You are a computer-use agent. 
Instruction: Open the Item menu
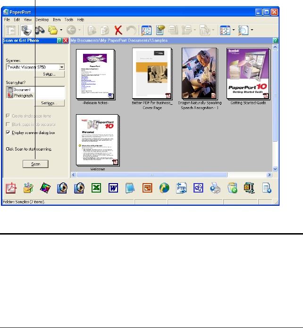click(x=57, y=20)
